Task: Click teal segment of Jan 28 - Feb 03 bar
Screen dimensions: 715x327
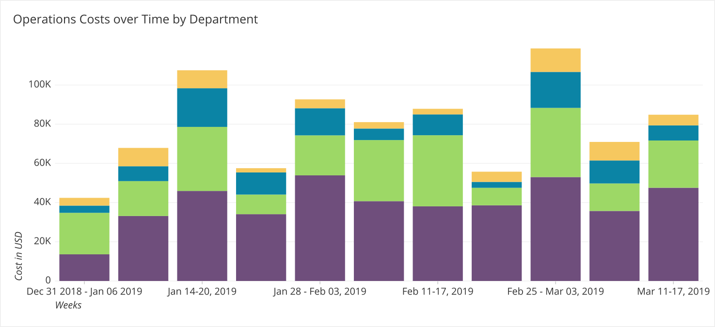Action: pyautogui.click(x=320, y=122)
